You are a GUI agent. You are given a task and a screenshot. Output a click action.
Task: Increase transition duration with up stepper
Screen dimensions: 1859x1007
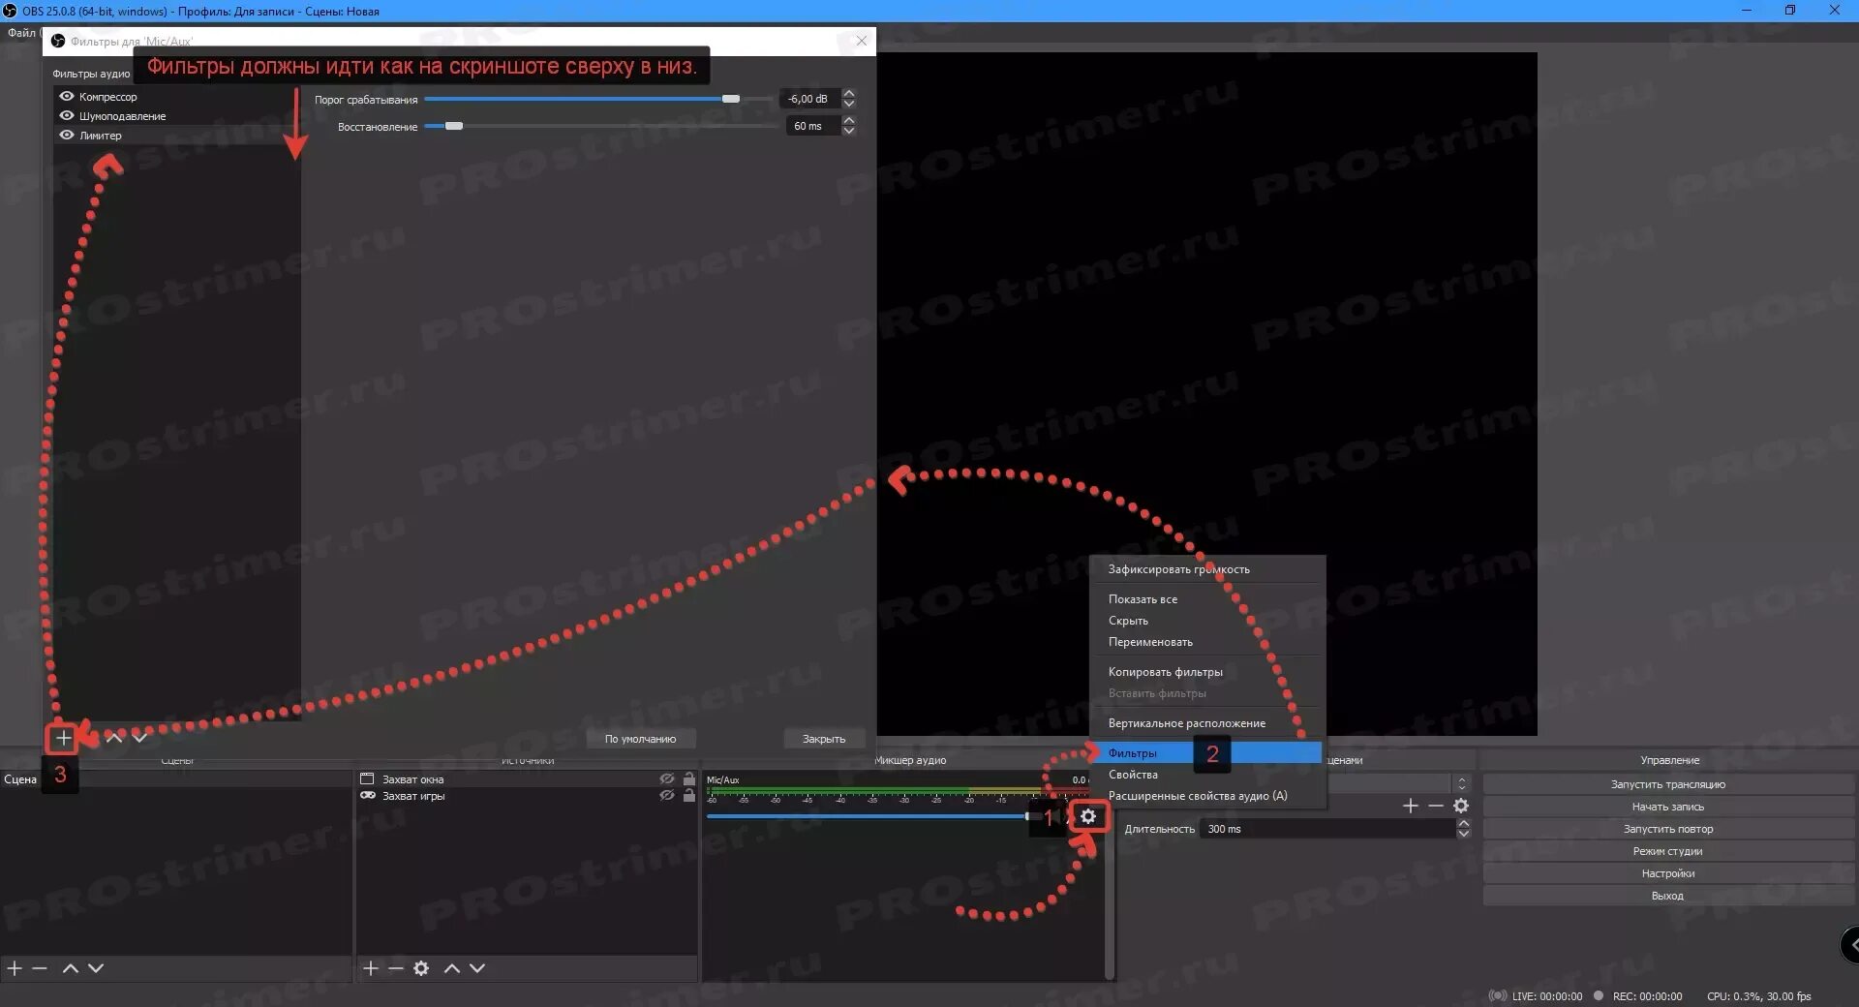(x=1464, y=824)
